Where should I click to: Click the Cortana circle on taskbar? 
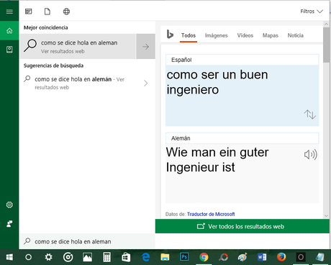[28, 257]
